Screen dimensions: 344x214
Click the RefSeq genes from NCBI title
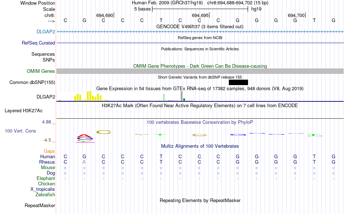[x=200, y=38]
